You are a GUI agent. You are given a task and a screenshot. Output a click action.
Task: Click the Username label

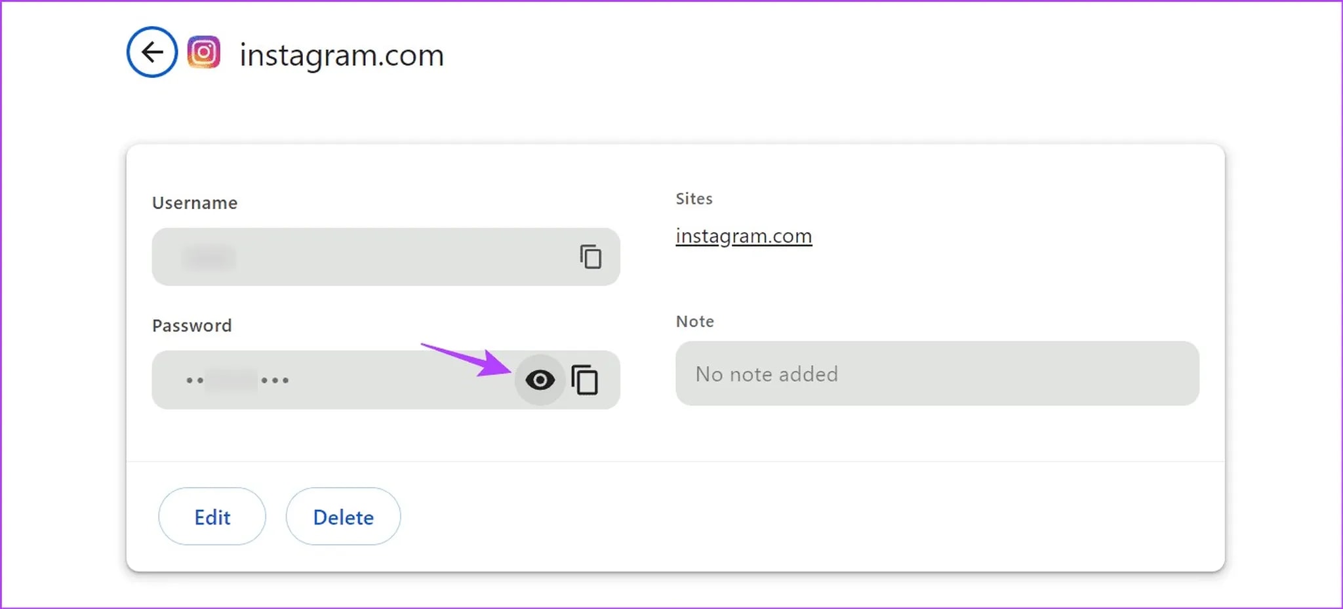coord(195,203)
